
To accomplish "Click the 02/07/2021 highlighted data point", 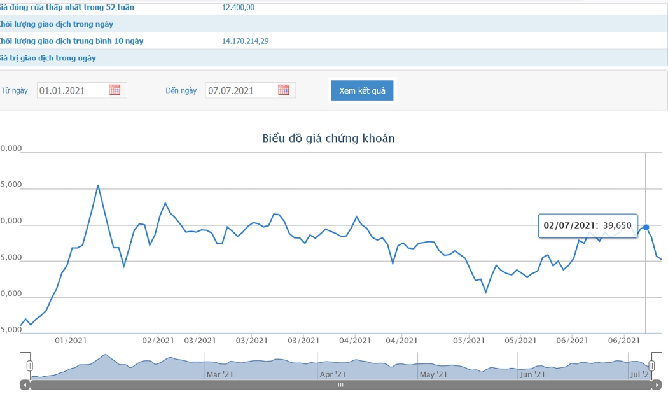I will coord(646,227).
